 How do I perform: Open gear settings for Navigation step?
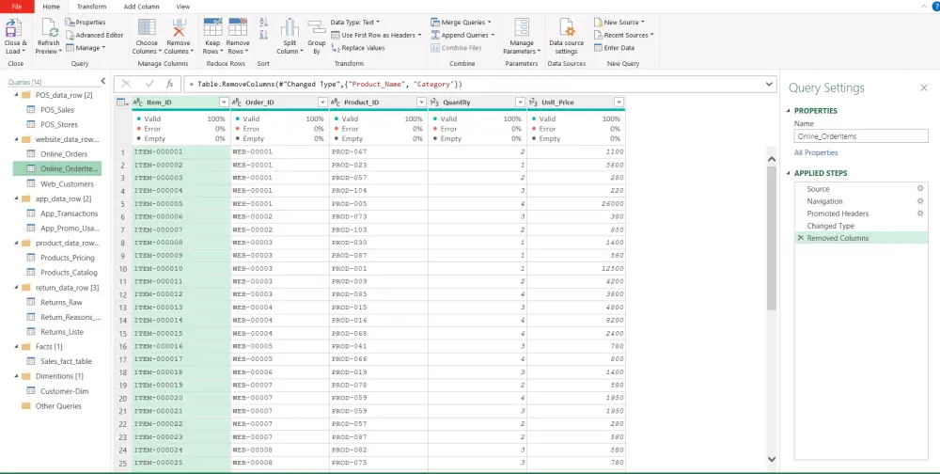point(920,201)
